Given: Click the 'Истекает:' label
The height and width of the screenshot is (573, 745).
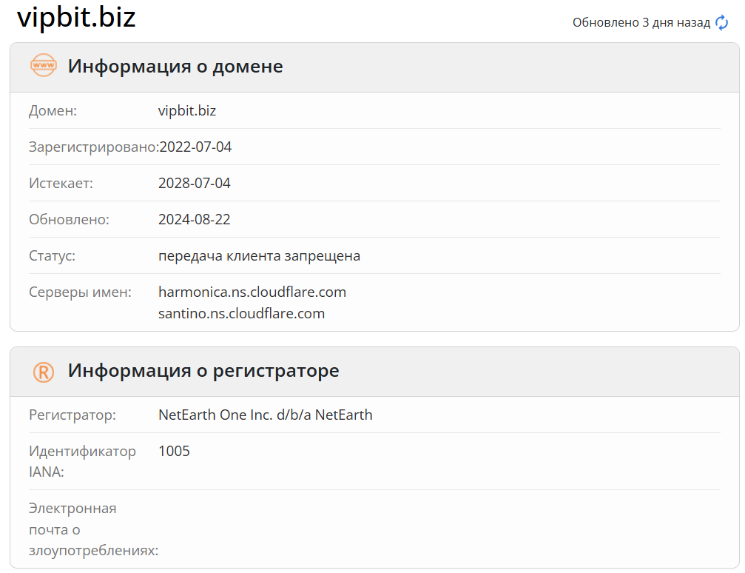Looking at the screenshot, I should (61, 184).
